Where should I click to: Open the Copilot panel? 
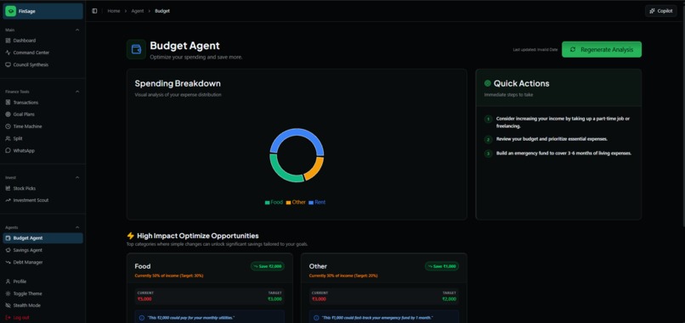pos(661,11)
